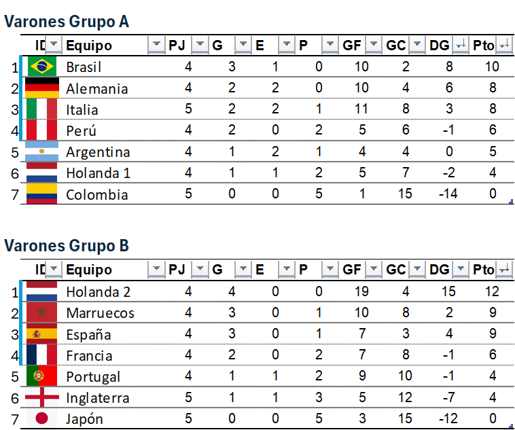515x430 pixels.
Task: Open DG sort dropdown in Grupo B
Action: click(x=461, y=270)
